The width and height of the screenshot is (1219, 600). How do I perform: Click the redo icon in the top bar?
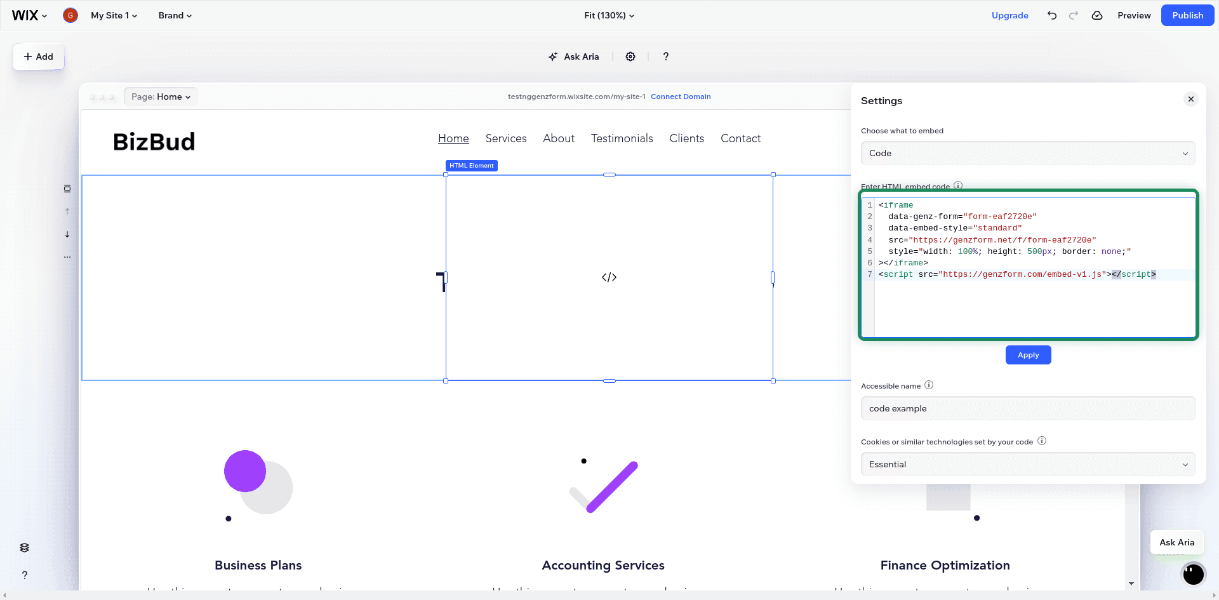(x=1073, y=15)
